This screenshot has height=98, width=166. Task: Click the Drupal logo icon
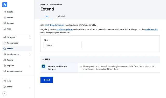pos(5,5)
